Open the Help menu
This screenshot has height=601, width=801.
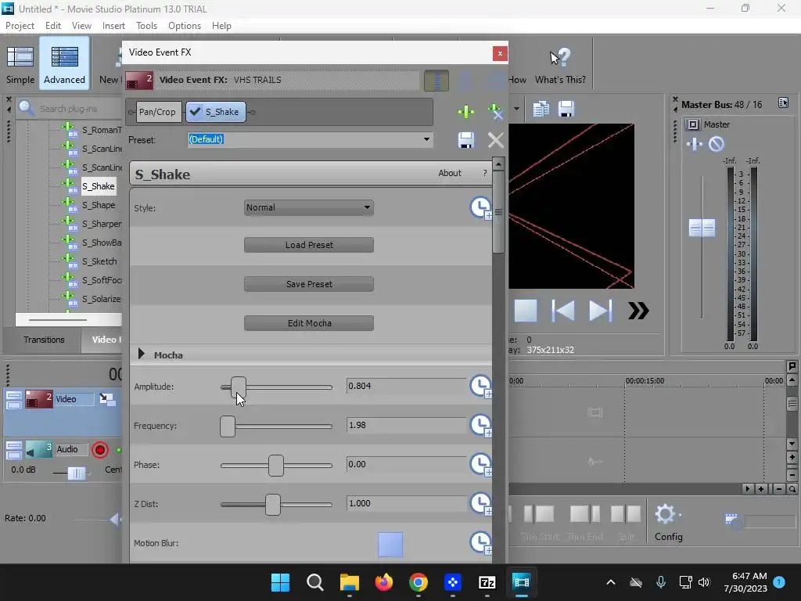pos(221,26)
